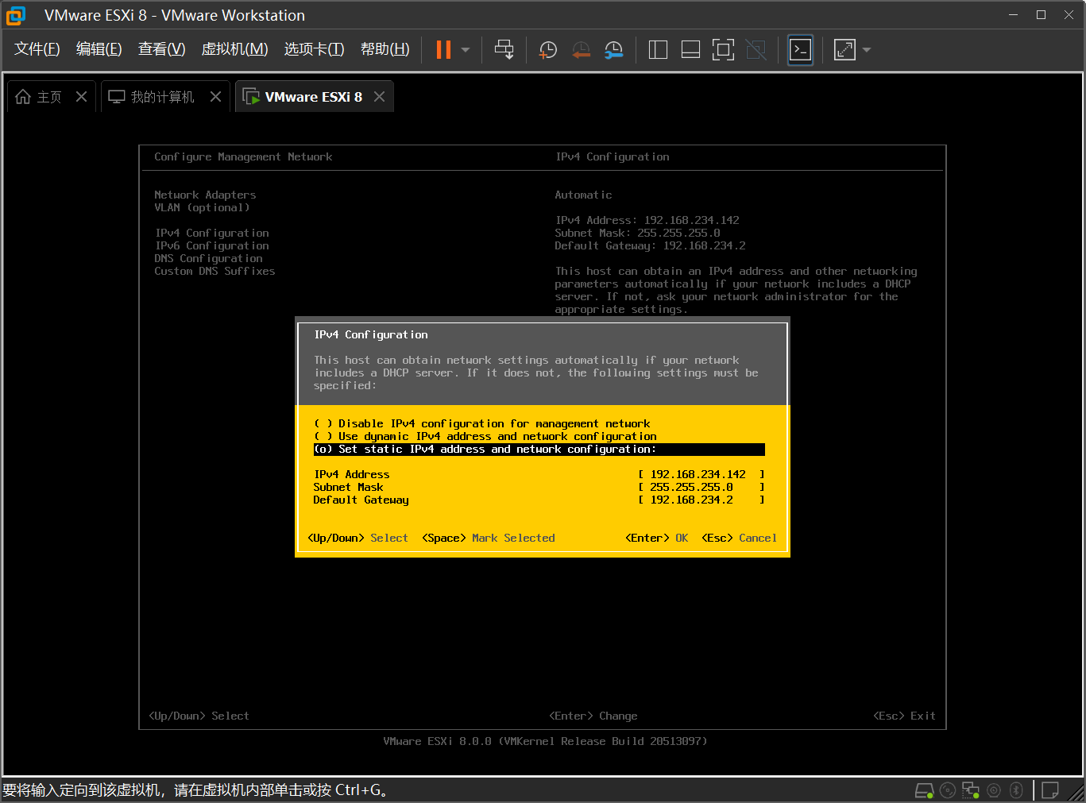This screenshot has height=803, width=1086.
Task: Click <Up/Down> Select in the IPv4 dialog
Action: (358, 538)
